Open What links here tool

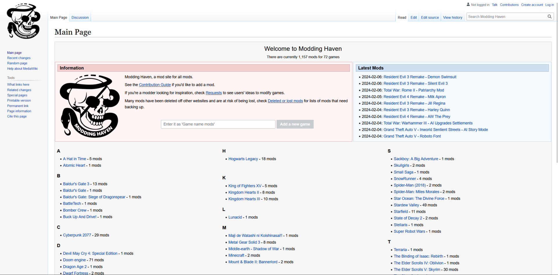(18, 85)
